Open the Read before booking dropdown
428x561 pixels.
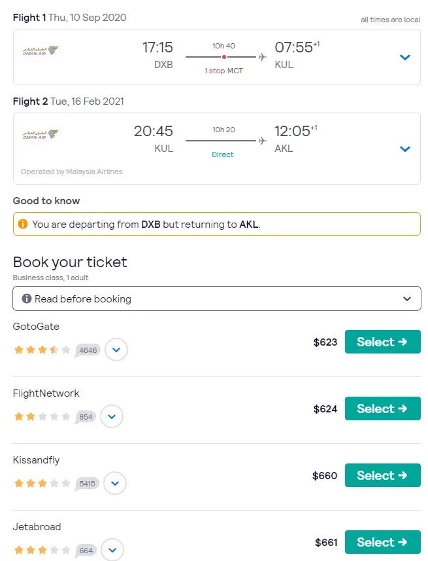tap(407, 299)
